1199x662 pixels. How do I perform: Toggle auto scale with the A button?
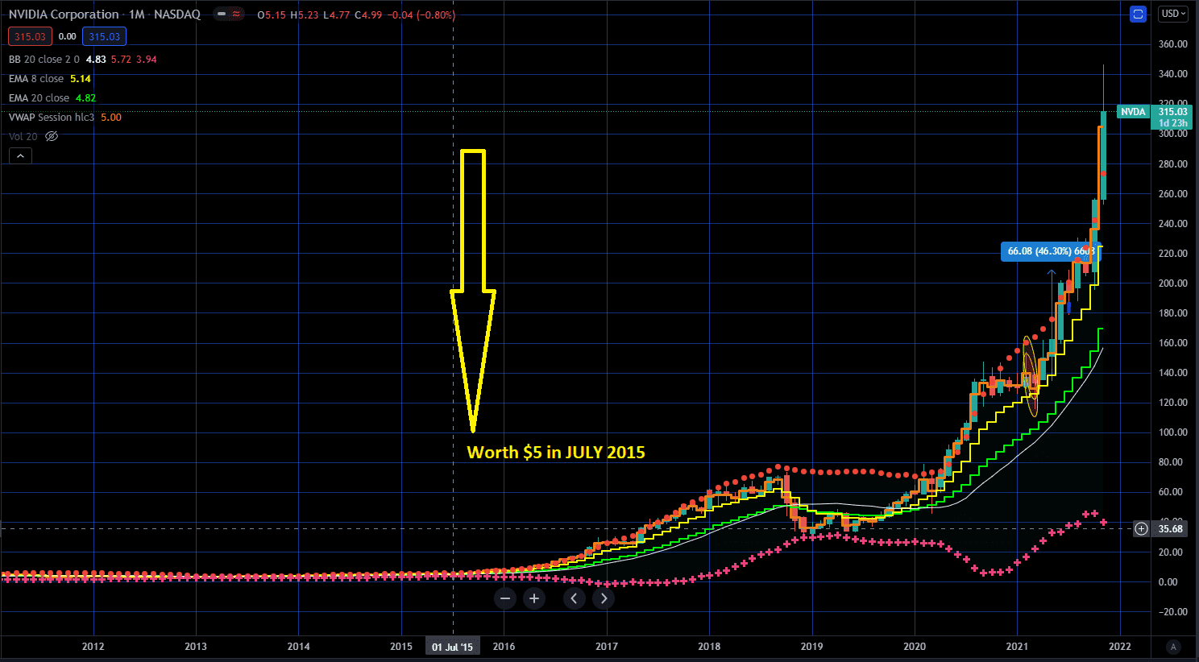[x=1173, y=647]
